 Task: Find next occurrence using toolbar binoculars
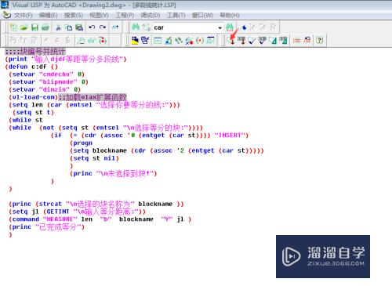point(230,27)
